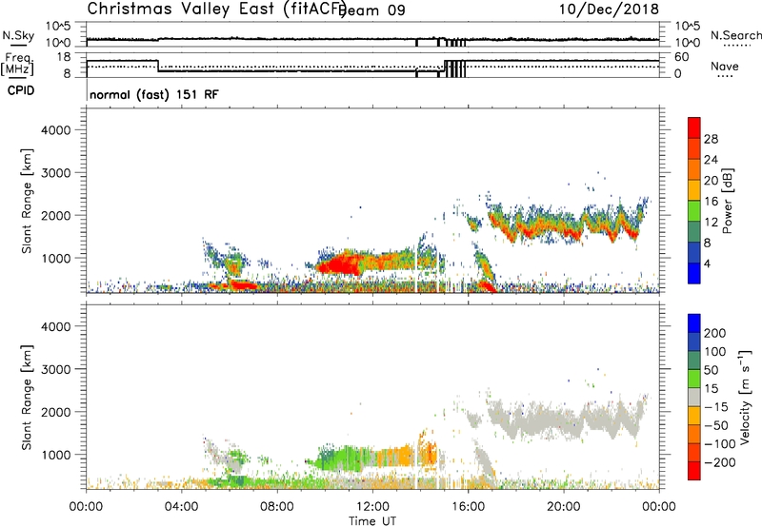
Task: Click the velocity panel 'Slant Range [km]' label
Action: pyautogui.click(x=27, y=398)
